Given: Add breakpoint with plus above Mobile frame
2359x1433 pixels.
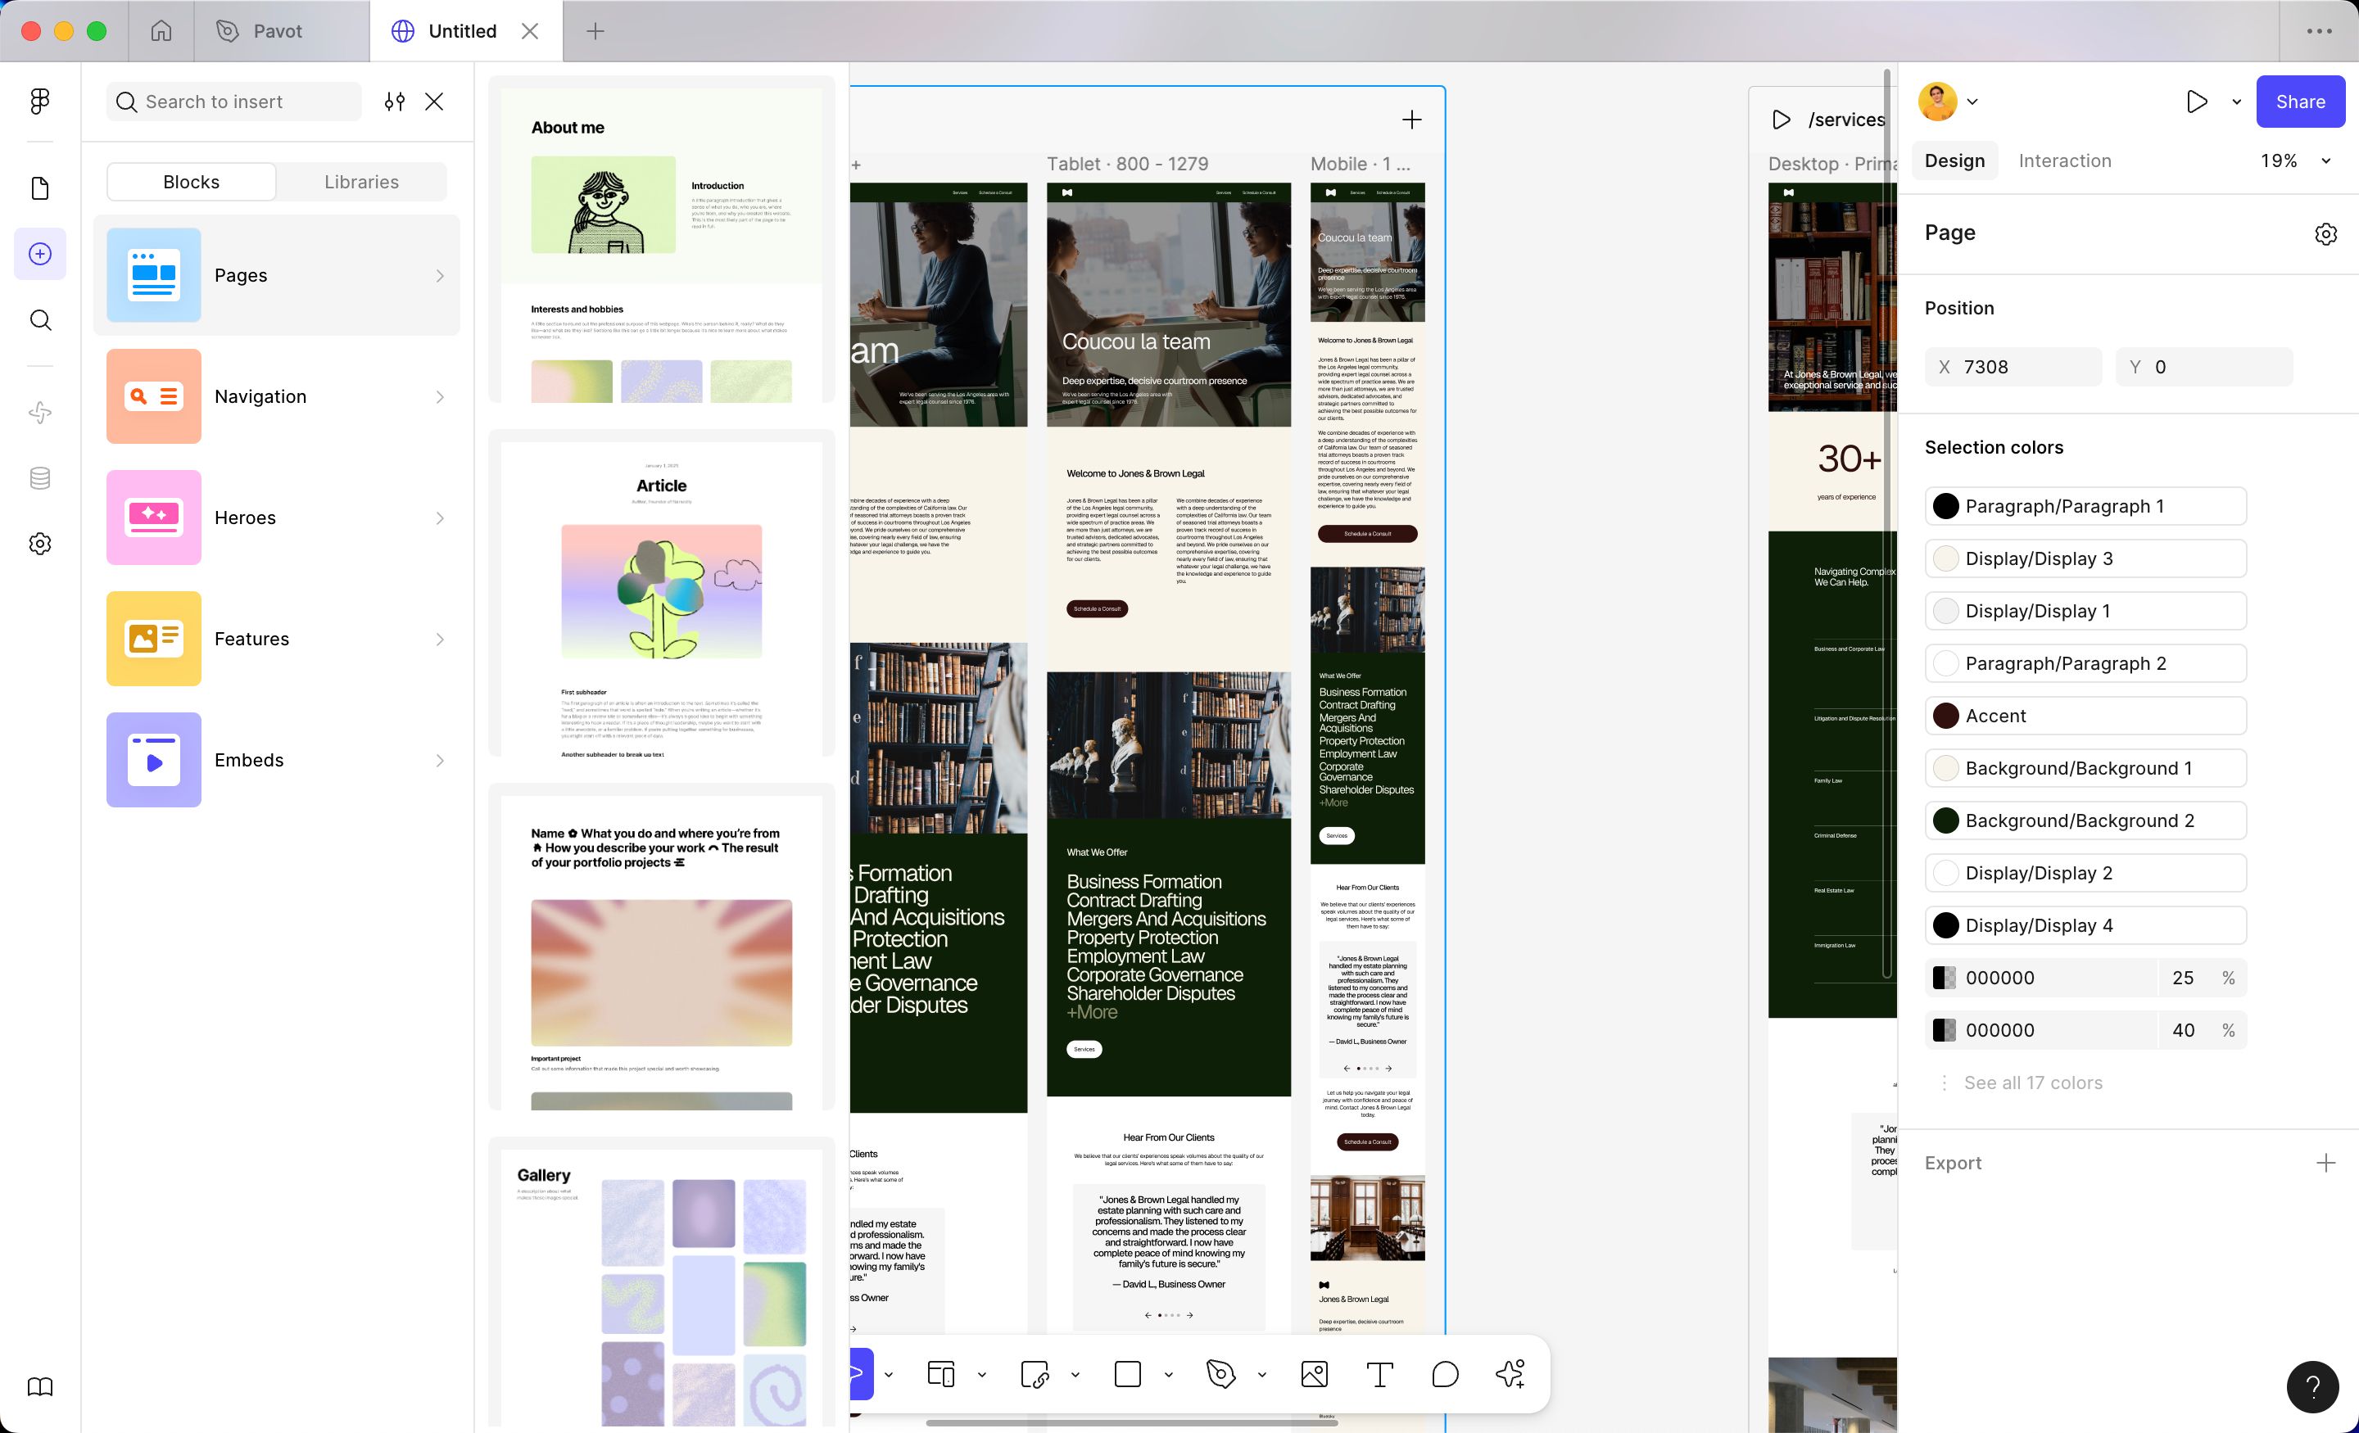Looking at the screenshot, I should 1411,120.
